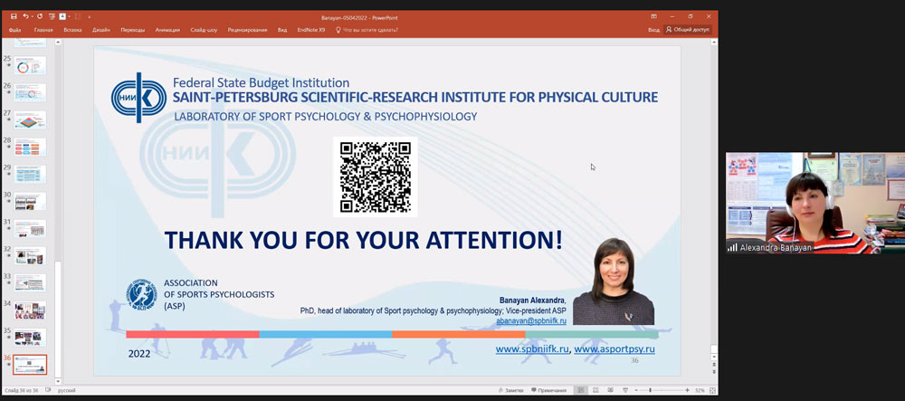
Task: Select slide 31 thumbnail
Action: (30, 228)
